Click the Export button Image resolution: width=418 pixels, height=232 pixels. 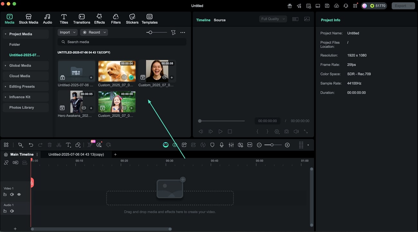(x=403, y=6)
